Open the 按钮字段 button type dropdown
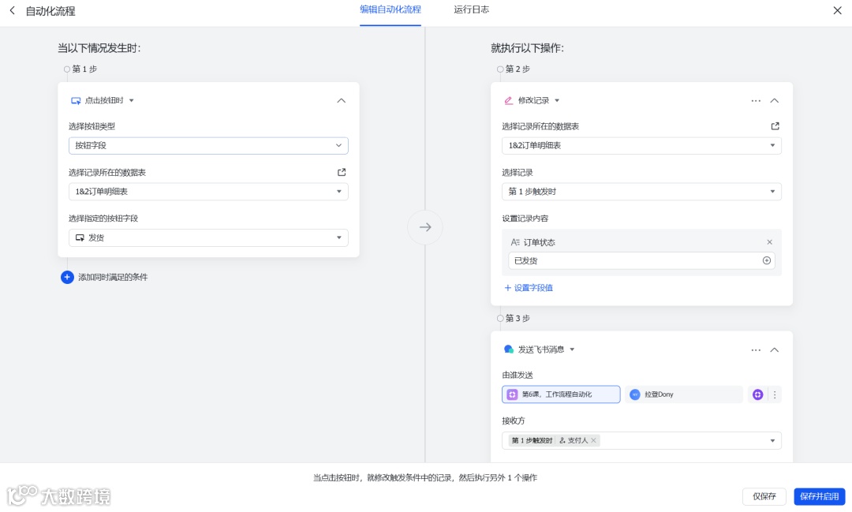The image size is (852, 512). click(208, 146)
